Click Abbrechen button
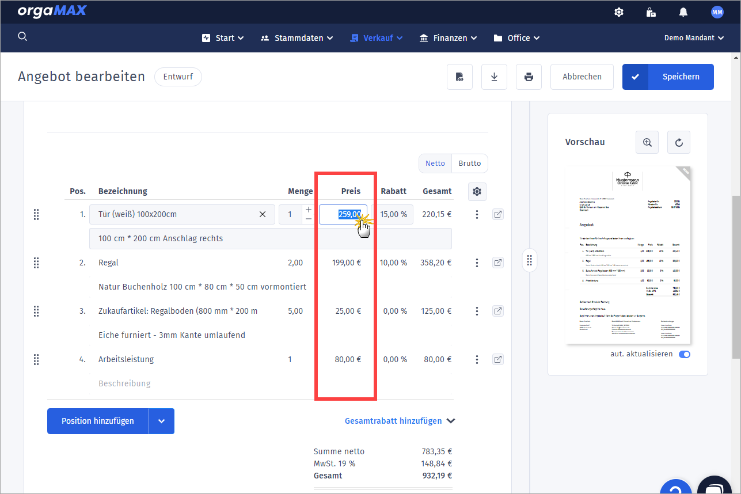This screenshot has height=494, width=741. [x=582, y=77]
